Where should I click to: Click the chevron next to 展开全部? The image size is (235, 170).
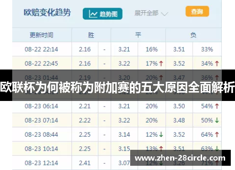click(164, 14)
